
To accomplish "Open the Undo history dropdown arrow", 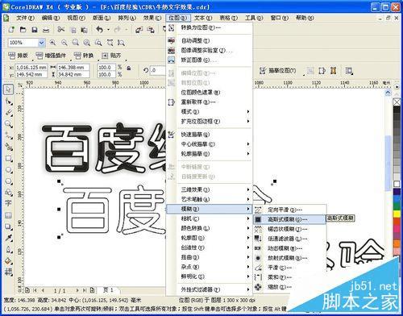I will 108,30.
